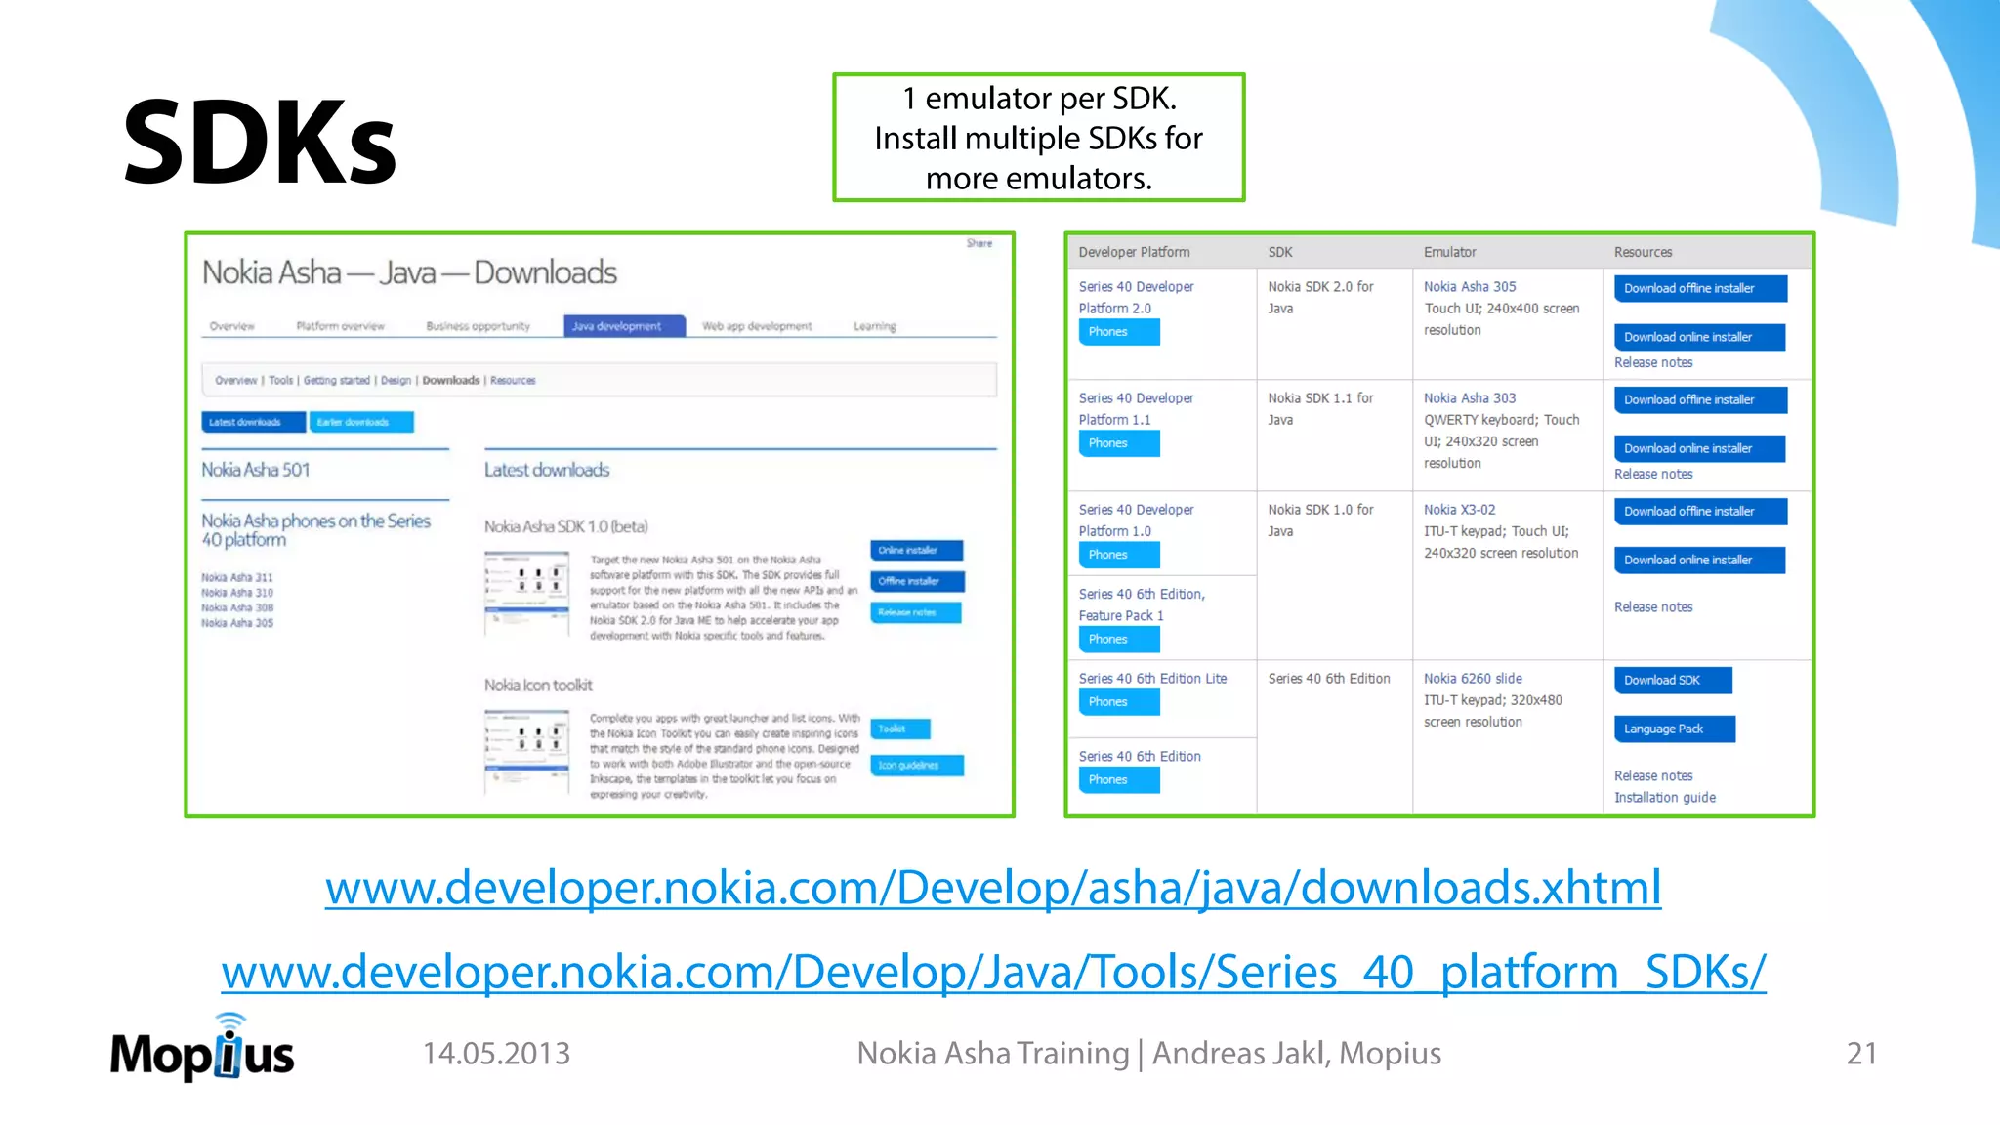Open the Overview tab
Image resolution: width=2000 pixels, height=1125 pixels.
tap(232, 326)
